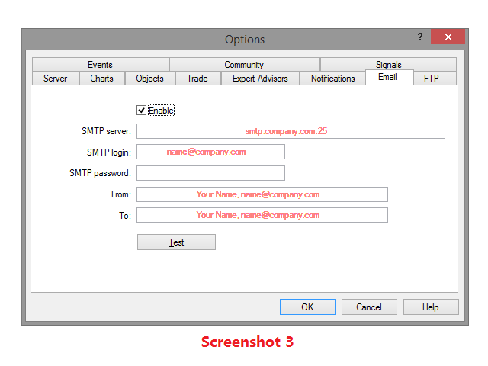Image resolution: width=488 pixels, height=366 pixels.
Task: Click the SMTP server input field
Action: point(291,131)
